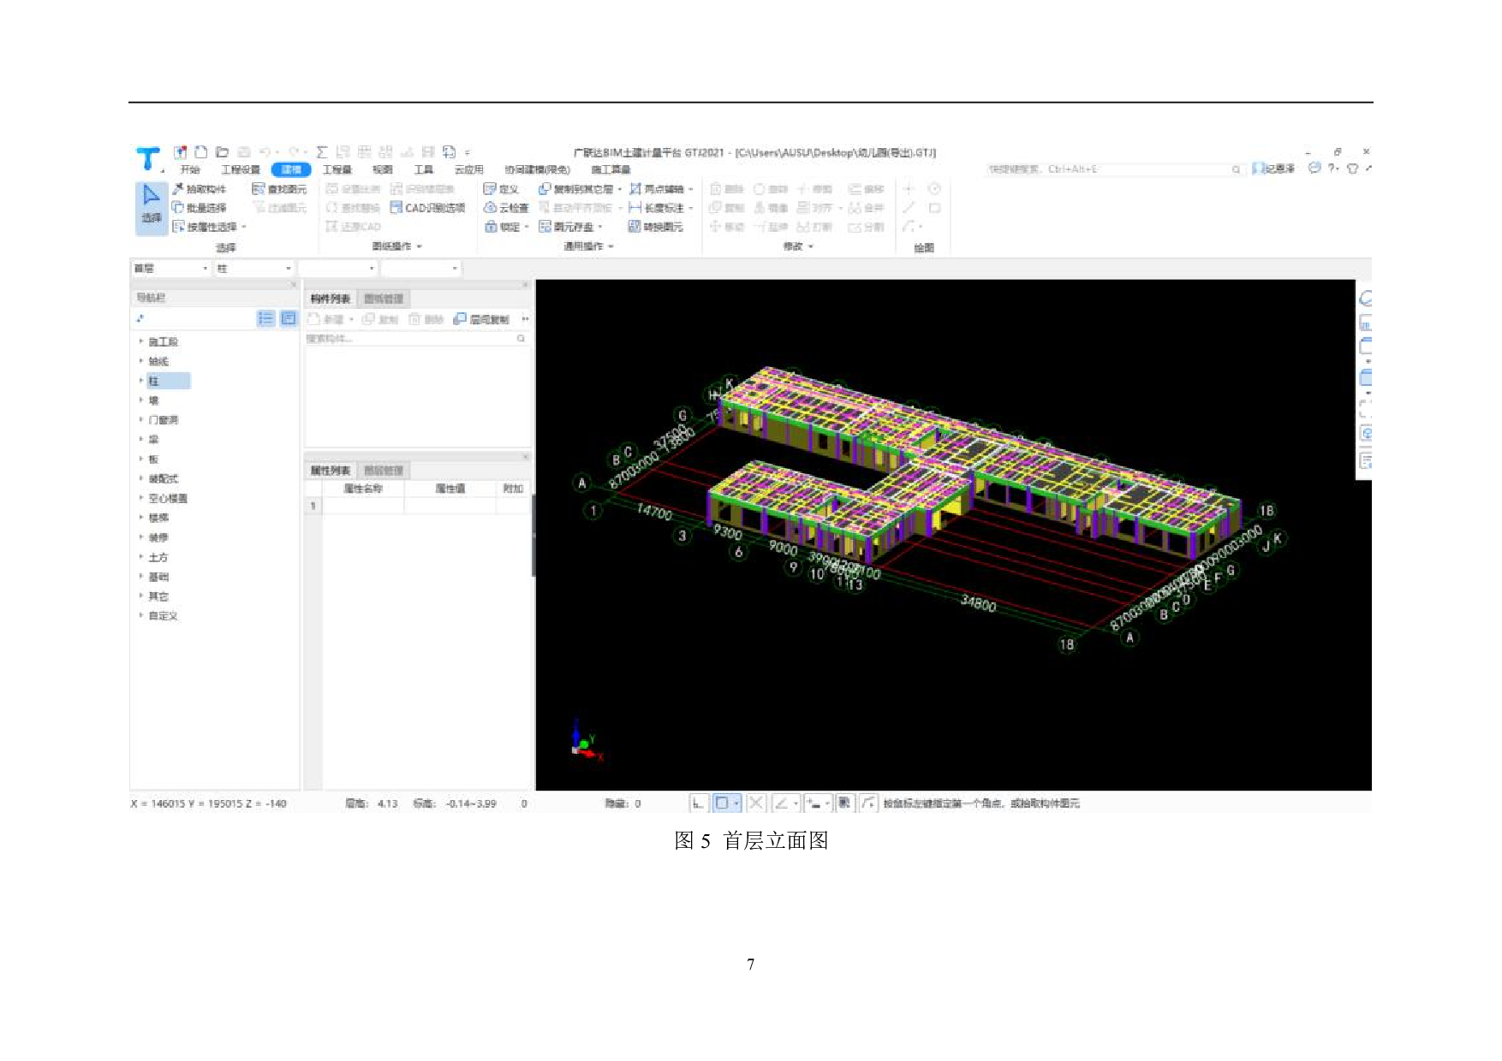1502x1061 pixels.
Task: Select 基础 in the navigation tree
Action: point(158,577)
